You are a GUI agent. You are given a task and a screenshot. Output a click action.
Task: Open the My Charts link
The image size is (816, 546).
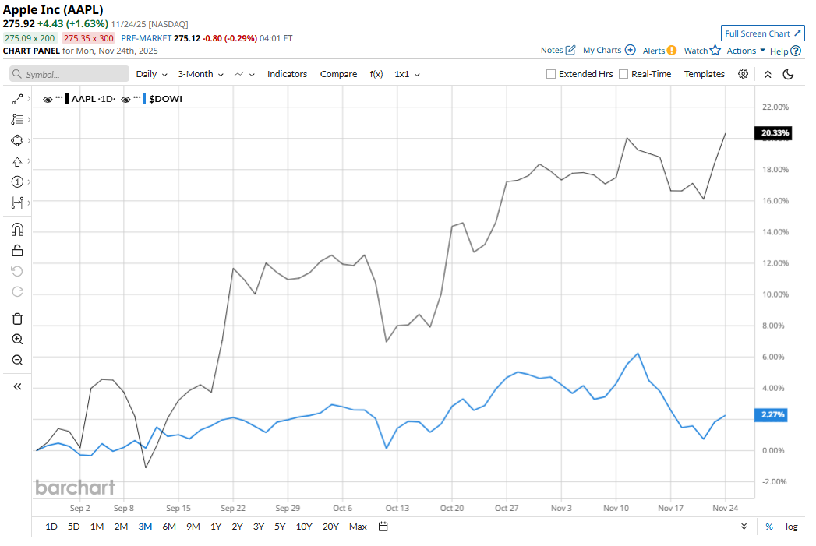pos(602,50)
